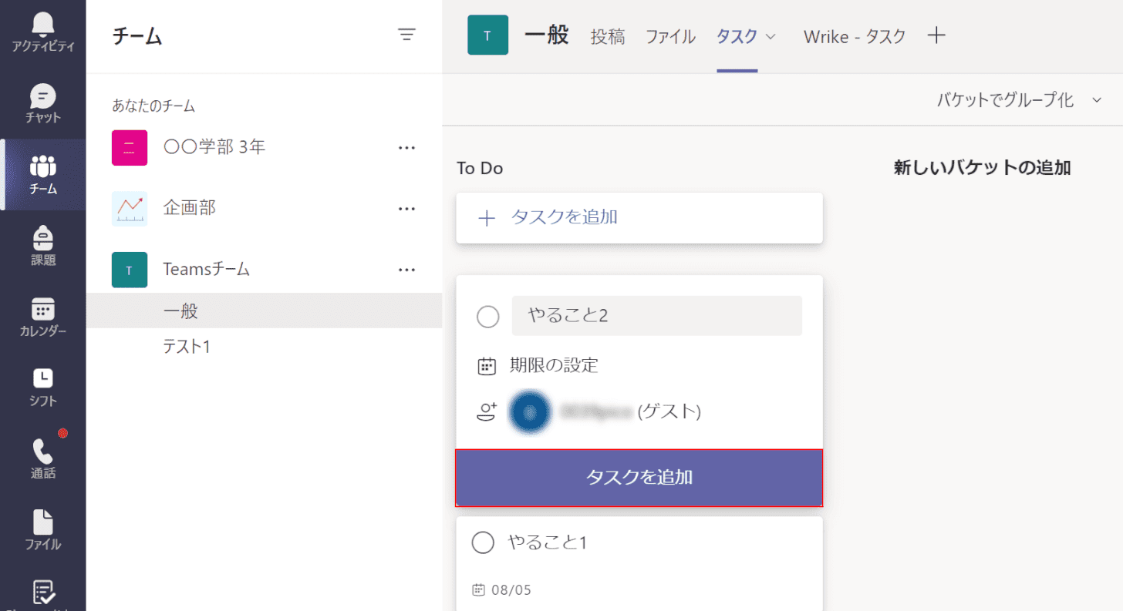
Task: Open the Files (ファイル) sidebar icon
Action: click(43, 522)
